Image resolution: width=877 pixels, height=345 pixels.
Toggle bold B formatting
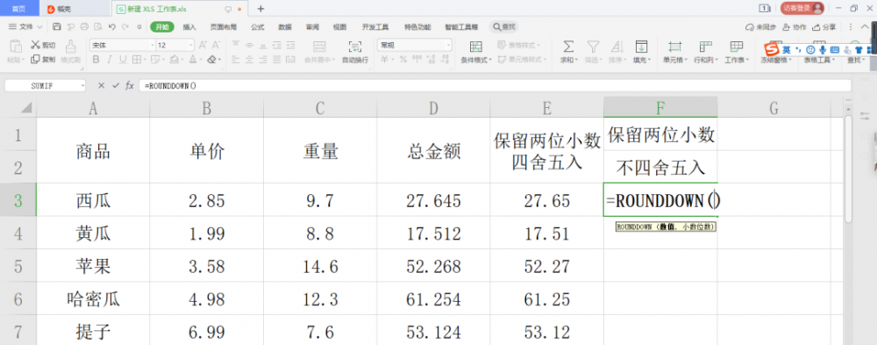(96, 60)
